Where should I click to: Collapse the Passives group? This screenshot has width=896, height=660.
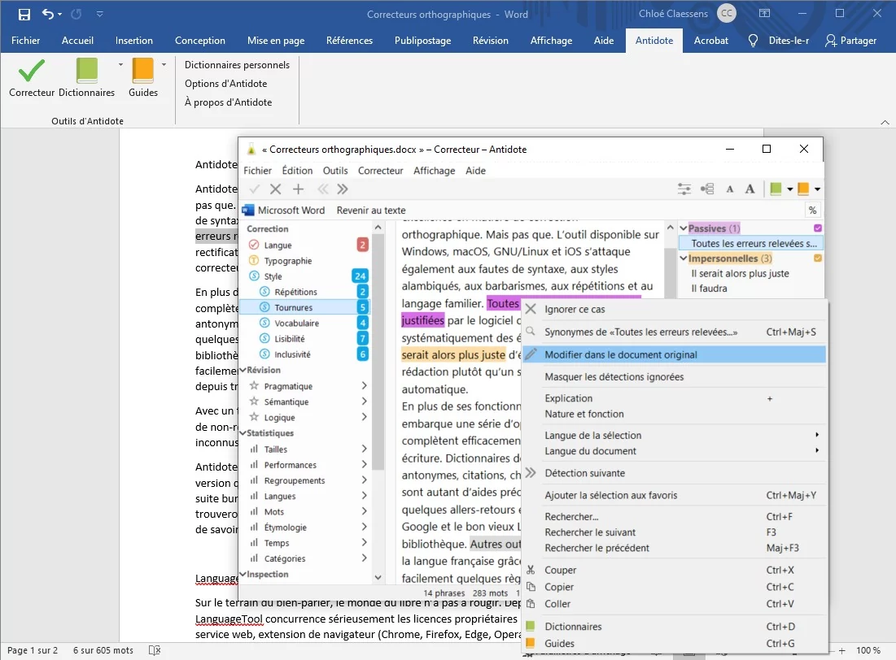(x=684, y=228)
